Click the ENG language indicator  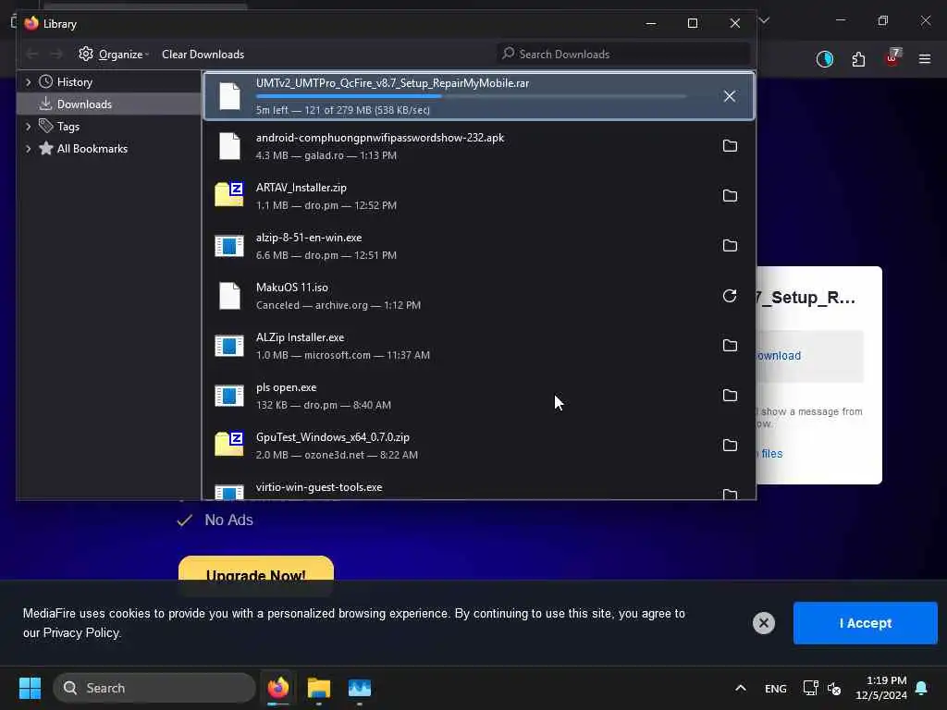(776, 689)
